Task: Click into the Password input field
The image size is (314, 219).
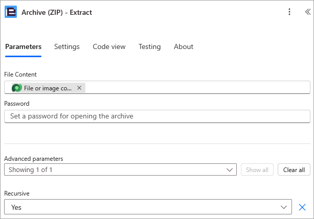Action: pos(157,116)
